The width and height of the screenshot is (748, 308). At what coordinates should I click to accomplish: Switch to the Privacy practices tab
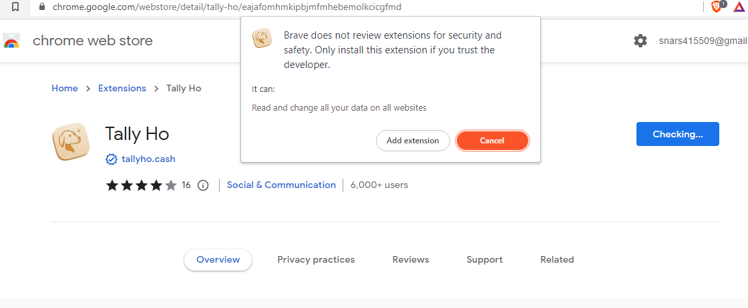coord(316,260)
